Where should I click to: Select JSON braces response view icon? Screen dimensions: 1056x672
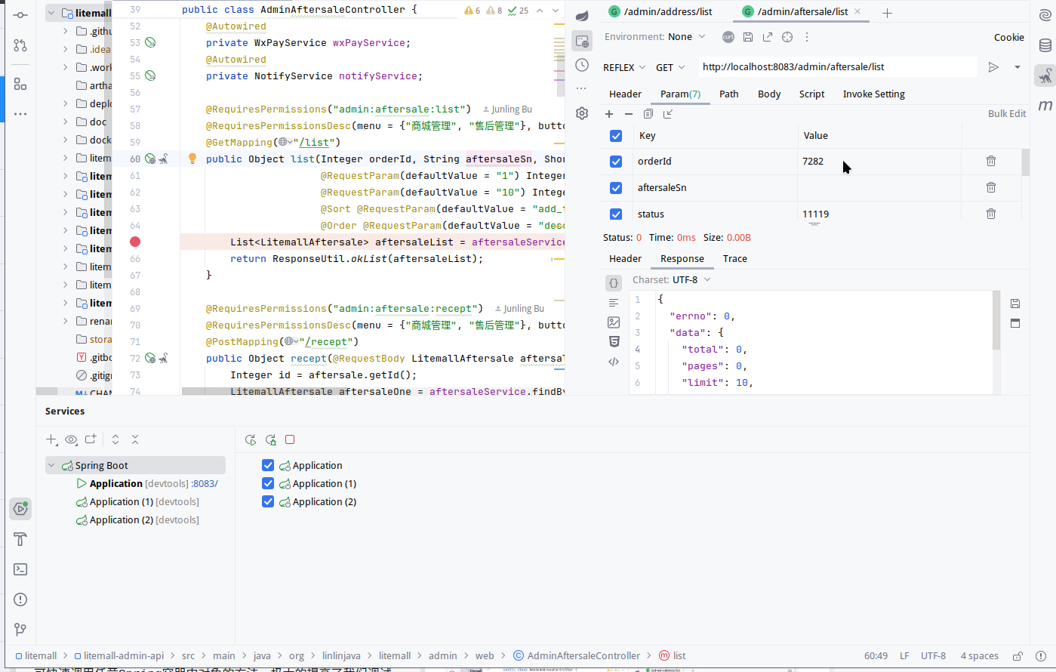click(x=614, y=283)
